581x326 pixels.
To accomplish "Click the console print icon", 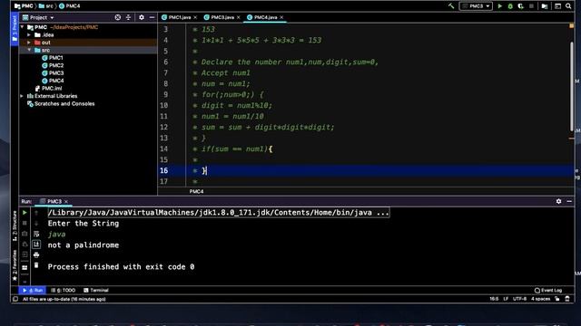I will pyautogui.click(x=36, y=255).
